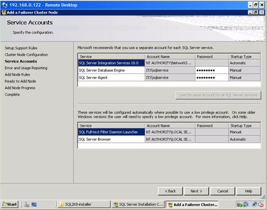Click blue globe network tray icon
Screen dimensions: 267x210
pyautogui.click(x=246, y=205)
